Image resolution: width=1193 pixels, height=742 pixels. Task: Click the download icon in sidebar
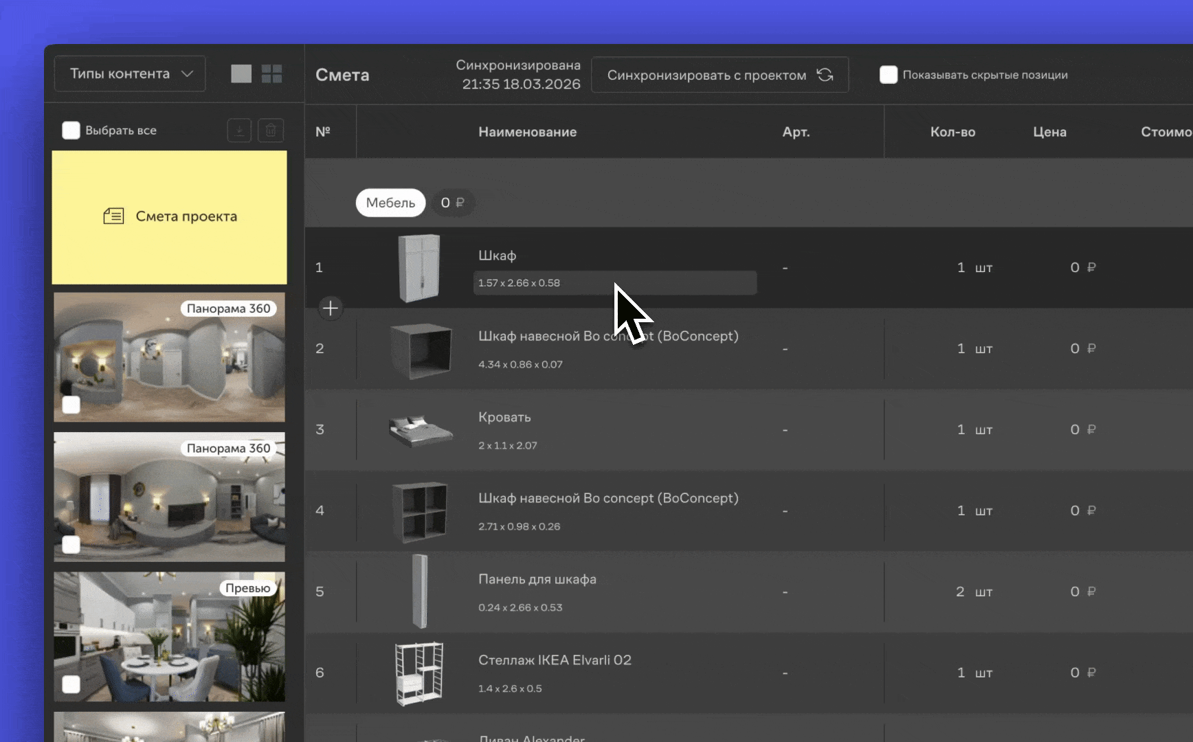coord(239,131)
